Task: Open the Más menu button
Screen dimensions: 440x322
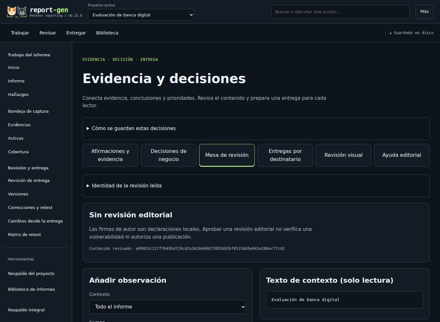Action: click(x=425, y=12)
